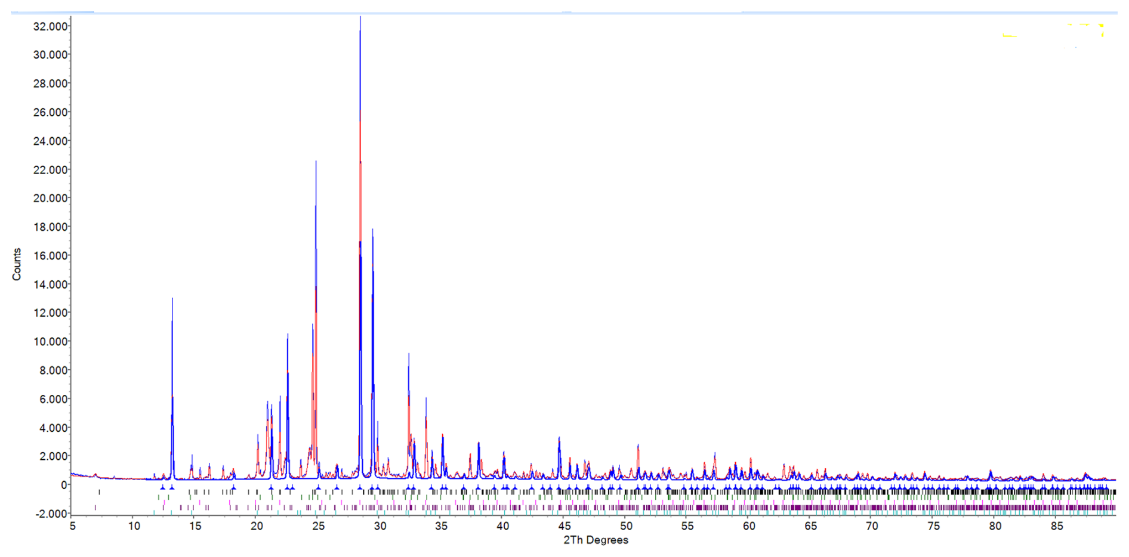Click the isolated black tick mark near 7 degrees
The height and width of the screenshot is (557, 1129).
[99, 492]
